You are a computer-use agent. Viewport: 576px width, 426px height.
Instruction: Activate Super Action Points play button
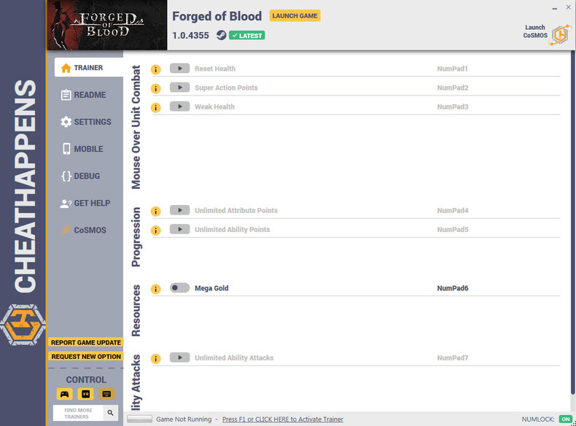pos(179,88)
